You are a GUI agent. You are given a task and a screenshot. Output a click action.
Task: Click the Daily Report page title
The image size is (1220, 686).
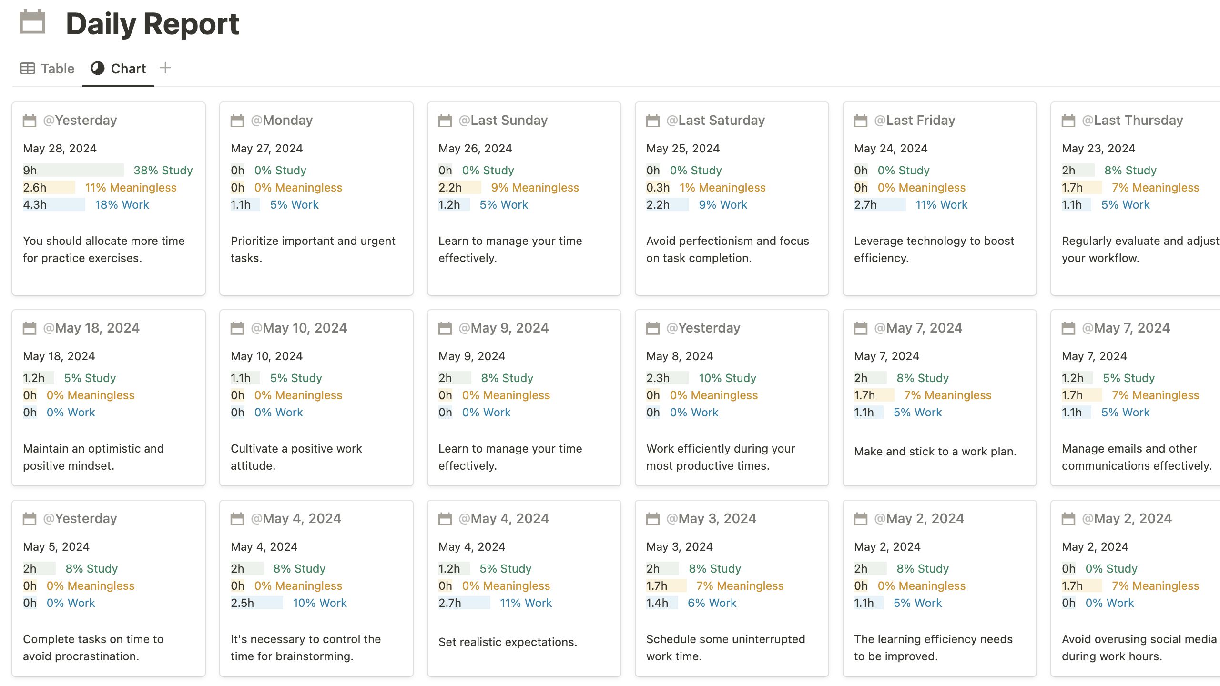coord(152,24)
